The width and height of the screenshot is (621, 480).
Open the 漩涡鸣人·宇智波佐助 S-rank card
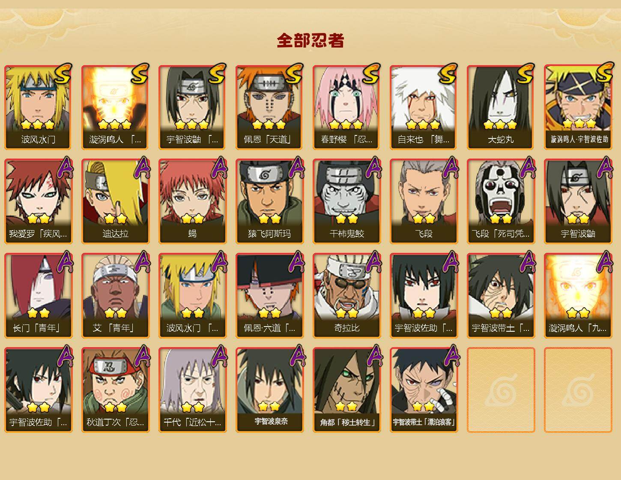578,107
